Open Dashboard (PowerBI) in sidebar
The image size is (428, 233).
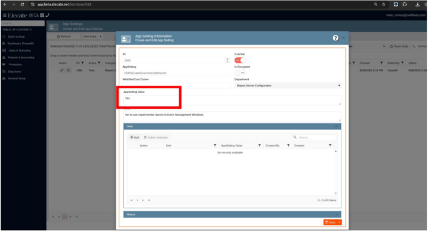21,43
